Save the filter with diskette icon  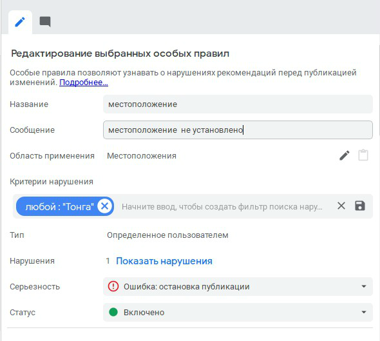click(360, 206)
